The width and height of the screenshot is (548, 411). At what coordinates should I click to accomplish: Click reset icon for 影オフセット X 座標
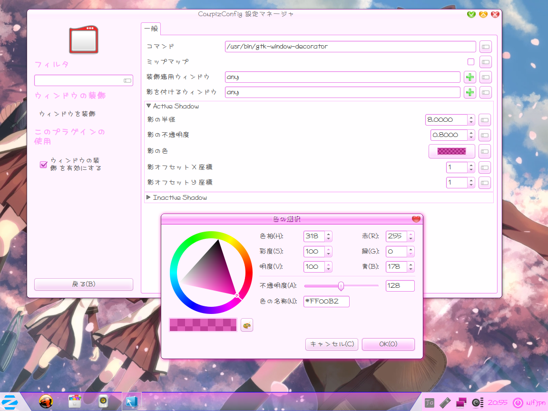click(484, 167)
